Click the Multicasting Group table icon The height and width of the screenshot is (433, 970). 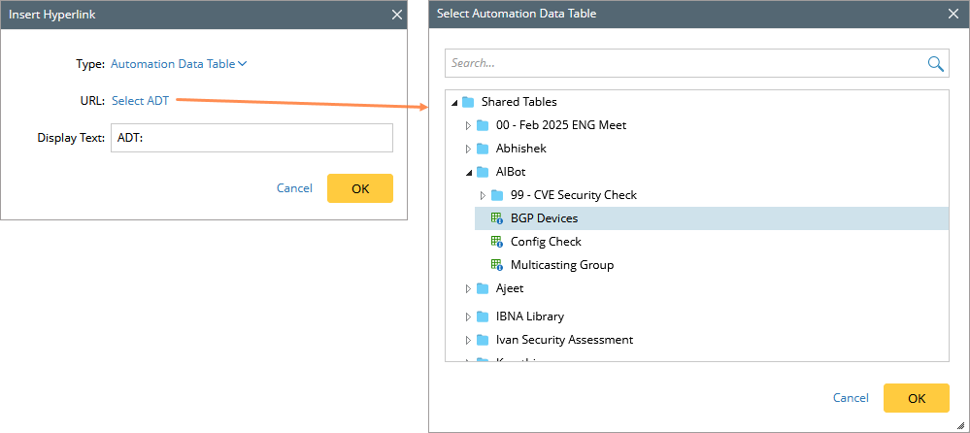pyautogui.click(x=497, y=265)
